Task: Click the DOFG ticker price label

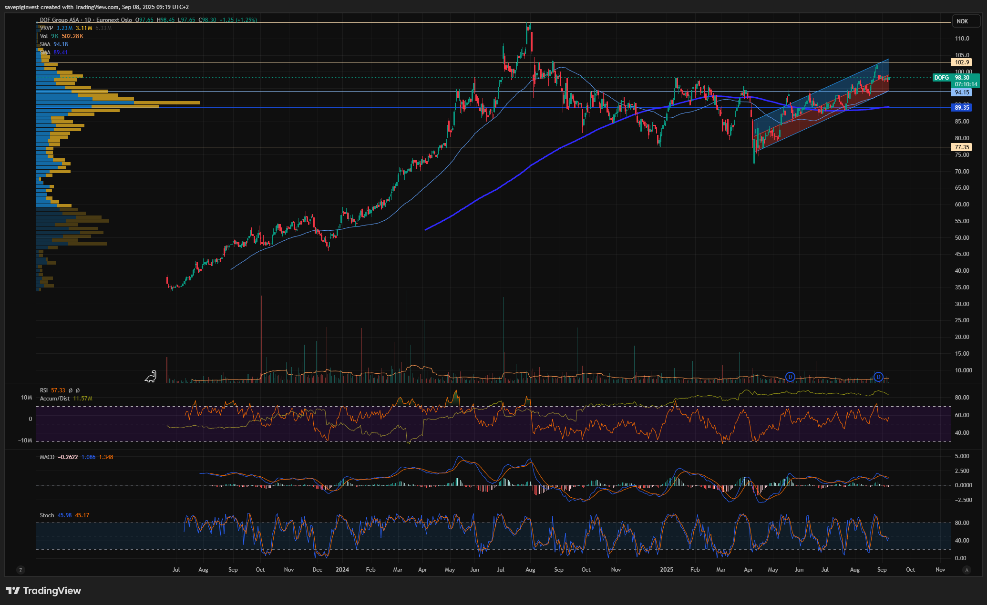Action: click(x=941, y=78)
